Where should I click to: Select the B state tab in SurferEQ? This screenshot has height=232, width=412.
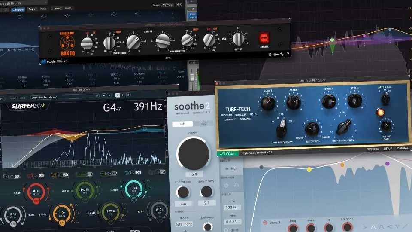tap(128, 95)
